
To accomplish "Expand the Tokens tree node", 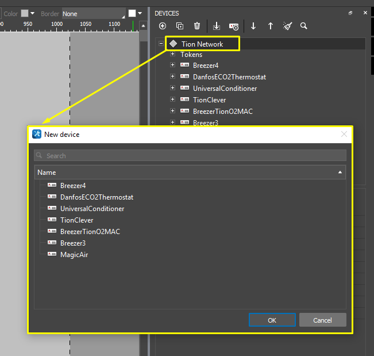I will tap(172, 55).
